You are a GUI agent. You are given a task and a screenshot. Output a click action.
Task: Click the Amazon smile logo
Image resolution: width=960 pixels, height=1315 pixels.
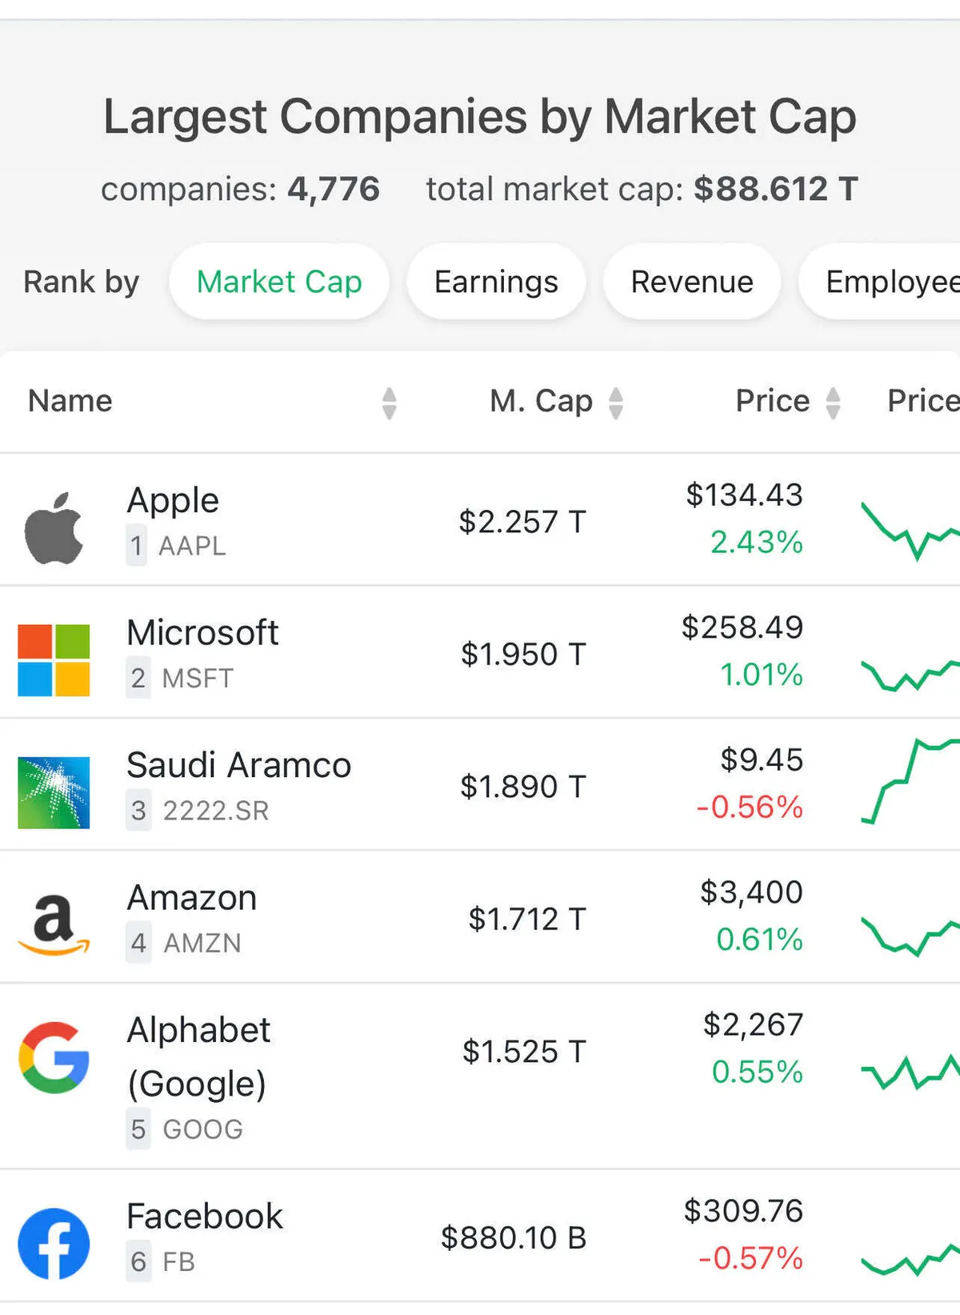[x=54, y=924]
